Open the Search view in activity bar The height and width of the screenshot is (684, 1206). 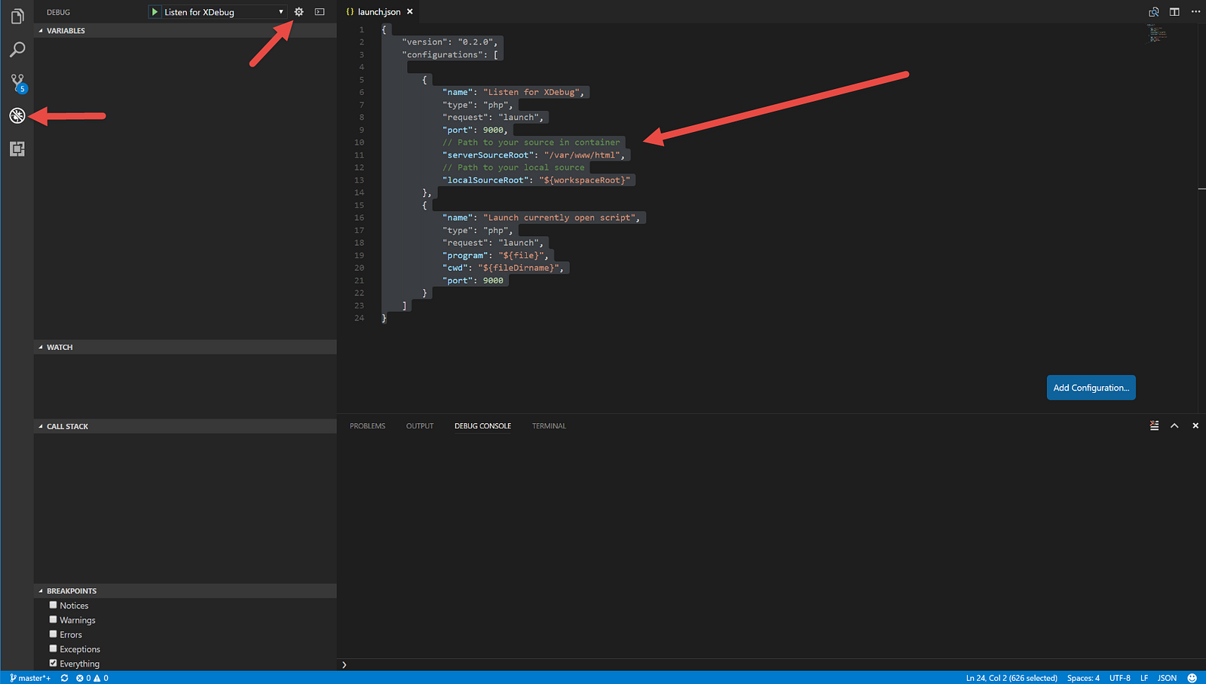[17, 50]
